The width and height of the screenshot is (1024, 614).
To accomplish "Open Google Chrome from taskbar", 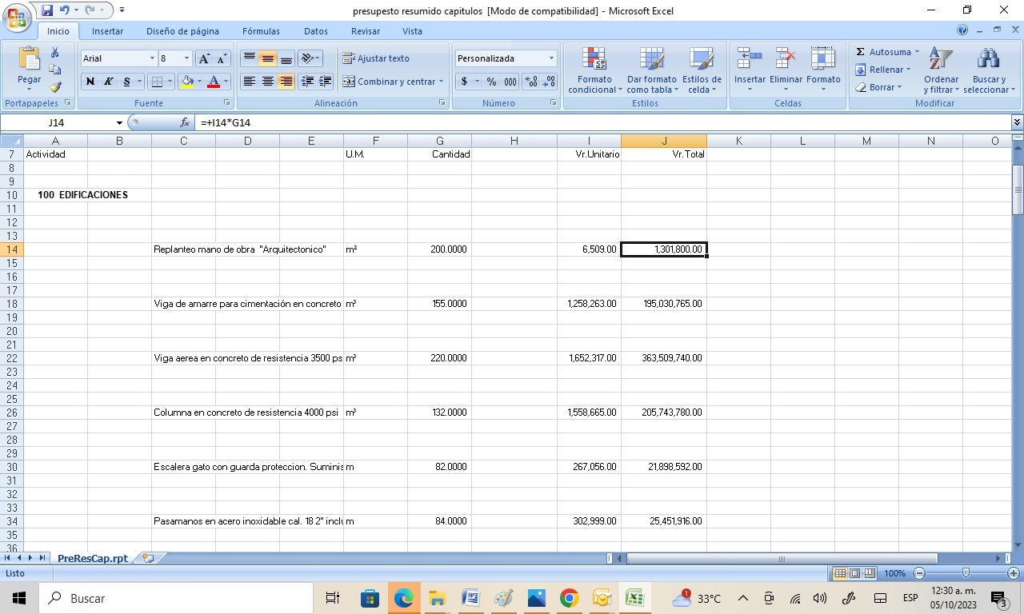I will (569, 598).
